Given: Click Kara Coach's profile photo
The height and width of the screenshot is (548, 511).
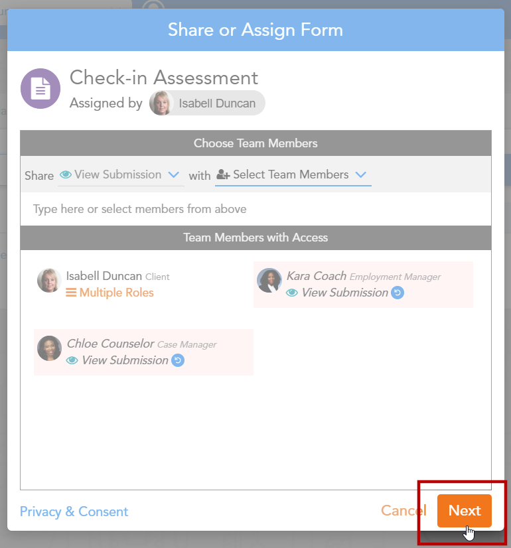Looking at the screenshot, I should coord(269,281).
